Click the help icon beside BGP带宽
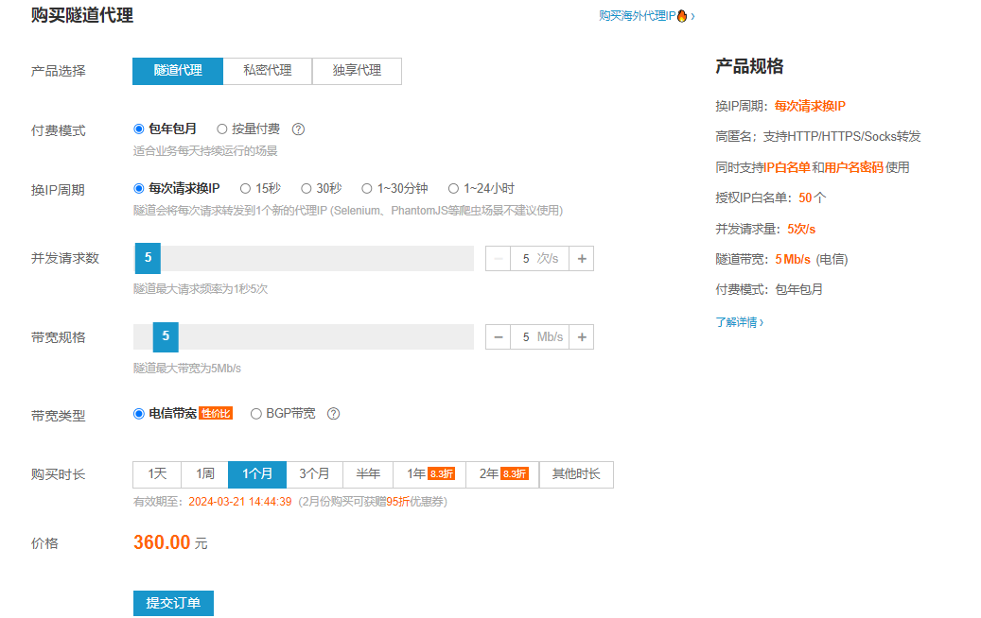 point(333,414)
